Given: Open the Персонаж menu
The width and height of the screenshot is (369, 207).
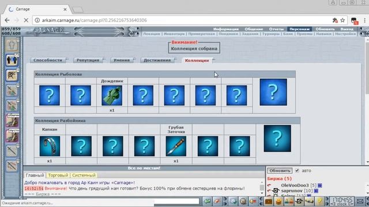Looking at the screenshot, I should coord(299,29).
